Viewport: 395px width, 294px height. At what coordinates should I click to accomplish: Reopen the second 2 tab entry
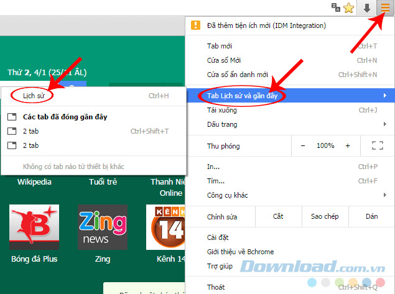coord(94,145)
